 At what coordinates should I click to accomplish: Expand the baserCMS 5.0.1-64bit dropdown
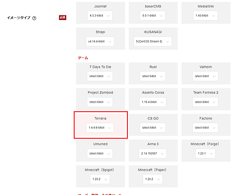pyautogui.click(x=153, y=16)
